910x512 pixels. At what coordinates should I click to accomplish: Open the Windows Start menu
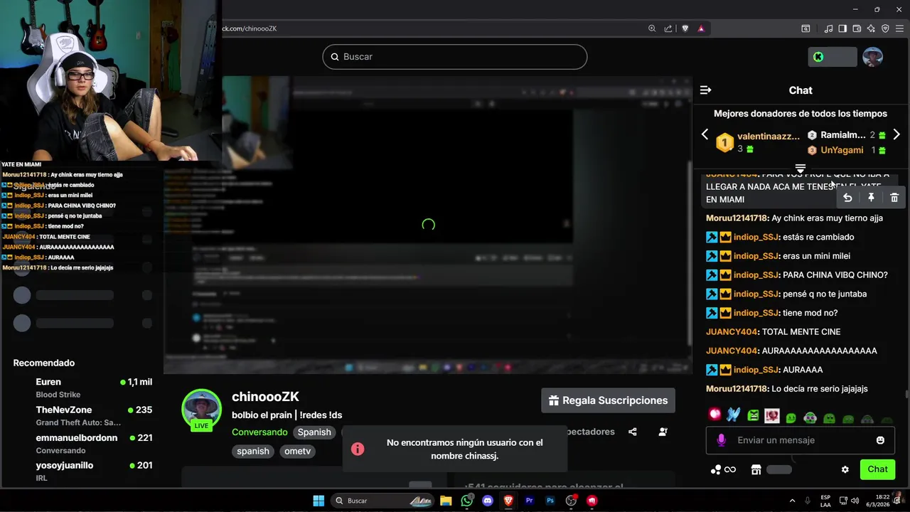point(318,501)
